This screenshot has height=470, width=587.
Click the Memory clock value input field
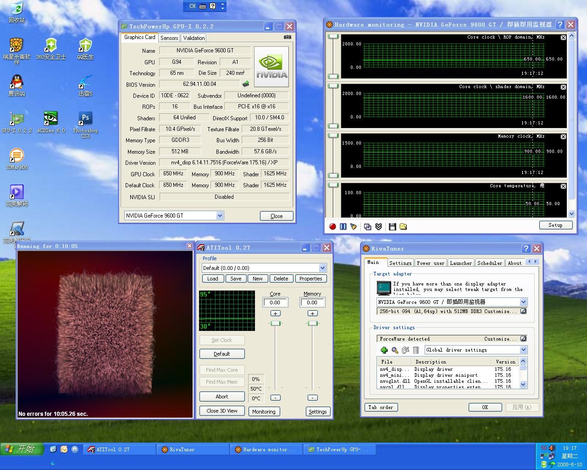pos(312,302)
